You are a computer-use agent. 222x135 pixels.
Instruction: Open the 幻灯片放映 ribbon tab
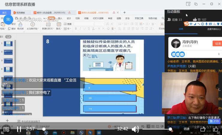click(x=98, y=18)
